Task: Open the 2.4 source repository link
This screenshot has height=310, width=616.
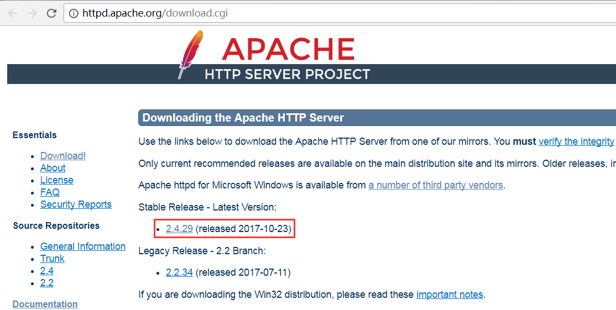Action: tap(47, 271)
